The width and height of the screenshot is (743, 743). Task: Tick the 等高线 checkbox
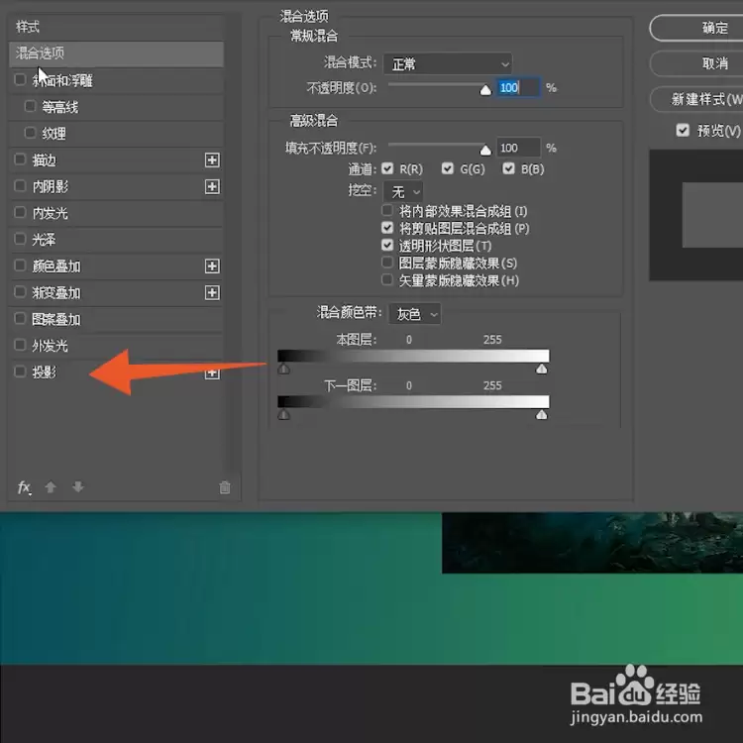tap(30, 106)
